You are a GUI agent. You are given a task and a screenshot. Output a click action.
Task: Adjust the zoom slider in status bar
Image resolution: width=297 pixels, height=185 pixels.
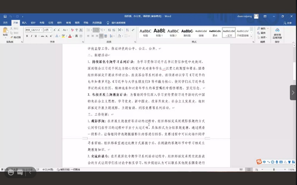coord(274,170)
